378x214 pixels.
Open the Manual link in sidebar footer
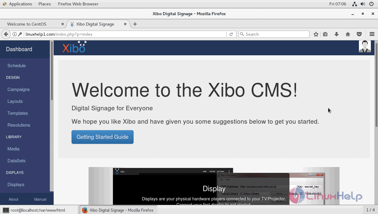(40, 199)
